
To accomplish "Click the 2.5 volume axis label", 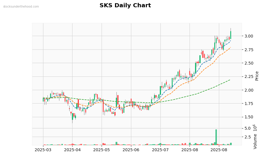I will coord(247,137).
